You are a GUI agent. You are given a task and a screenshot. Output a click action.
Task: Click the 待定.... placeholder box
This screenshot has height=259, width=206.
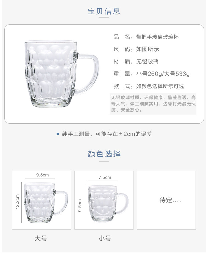(x=166, y=200)
